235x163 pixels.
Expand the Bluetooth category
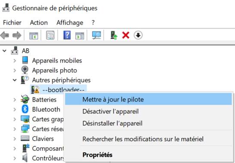(x=15, y=109)
